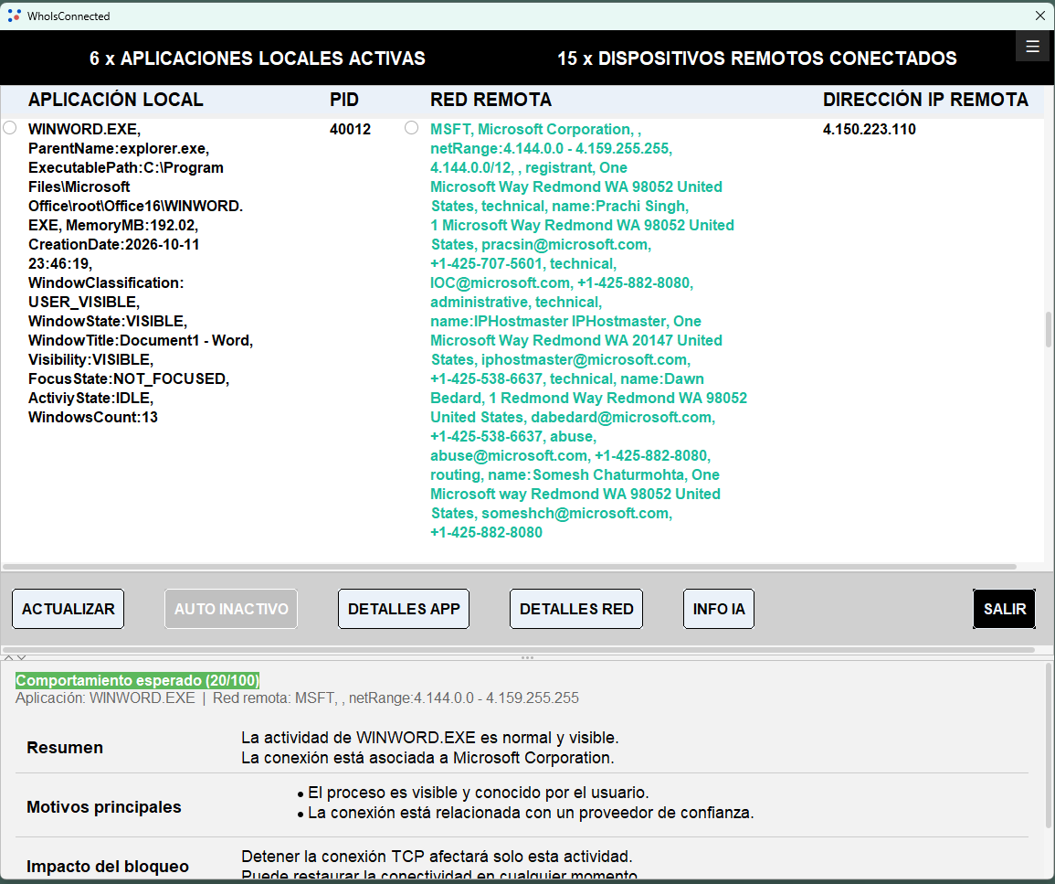The height and width of the screenshot is (884, 1055).
Task: Open the hamburger menu in the header
Action: [1032, 46]
